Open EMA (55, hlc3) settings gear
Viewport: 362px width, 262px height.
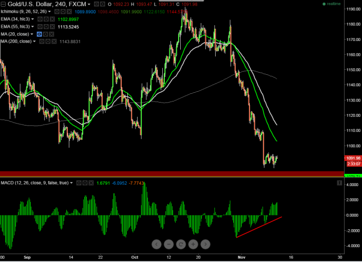46,27
